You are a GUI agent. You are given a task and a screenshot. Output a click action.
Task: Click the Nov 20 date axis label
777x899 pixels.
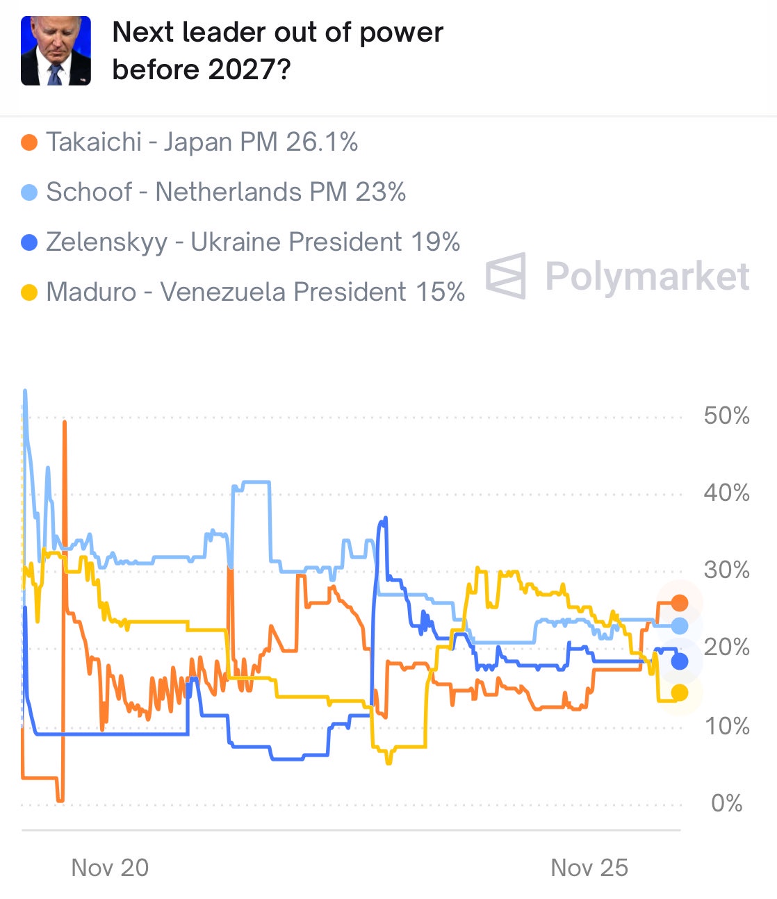110,868
